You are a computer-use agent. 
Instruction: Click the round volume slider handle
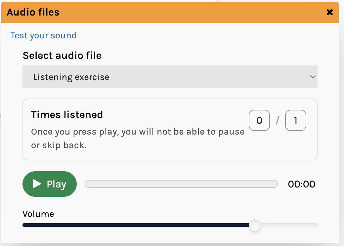(x=255, y=225)
